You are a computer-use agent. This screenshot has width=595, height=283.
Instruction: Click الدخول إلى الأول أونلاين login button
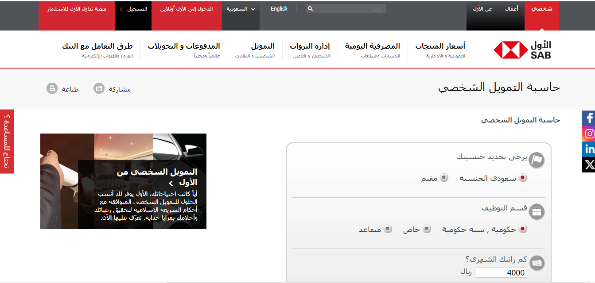tap(186, 9)
